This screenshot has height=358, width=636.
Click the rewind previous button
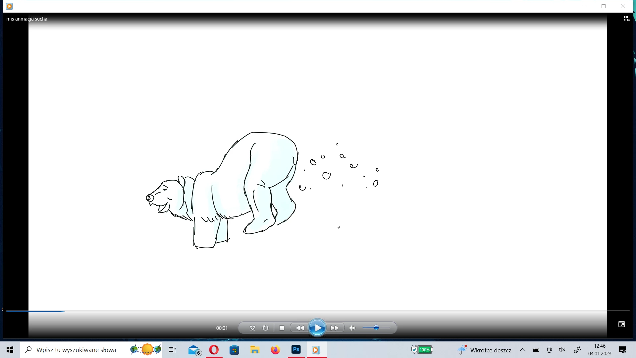300,328
